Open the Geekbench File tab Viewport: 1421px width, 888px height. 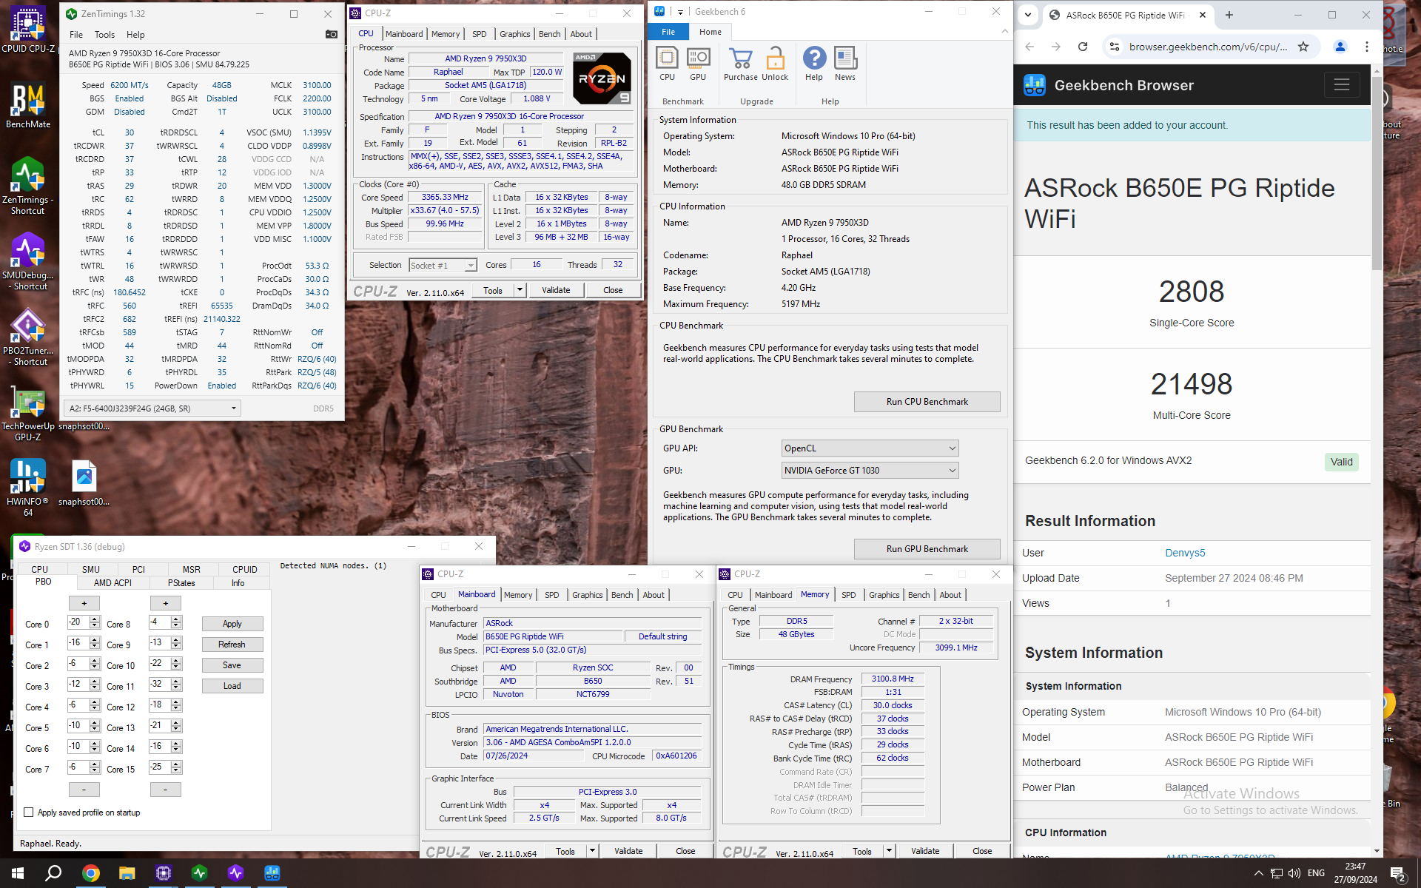coord(668,32)
